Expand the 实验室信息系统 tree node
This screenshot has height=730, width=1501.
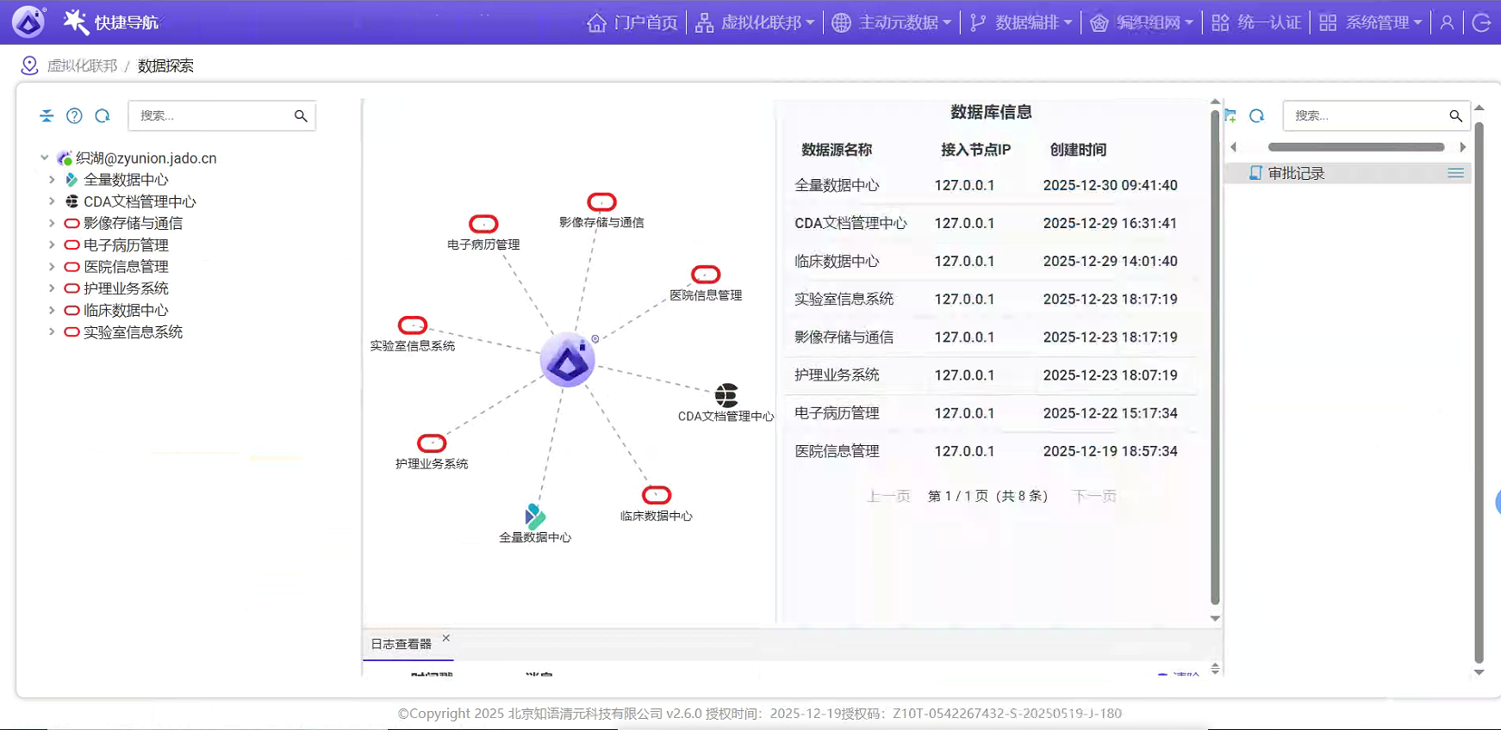(52, 331)
